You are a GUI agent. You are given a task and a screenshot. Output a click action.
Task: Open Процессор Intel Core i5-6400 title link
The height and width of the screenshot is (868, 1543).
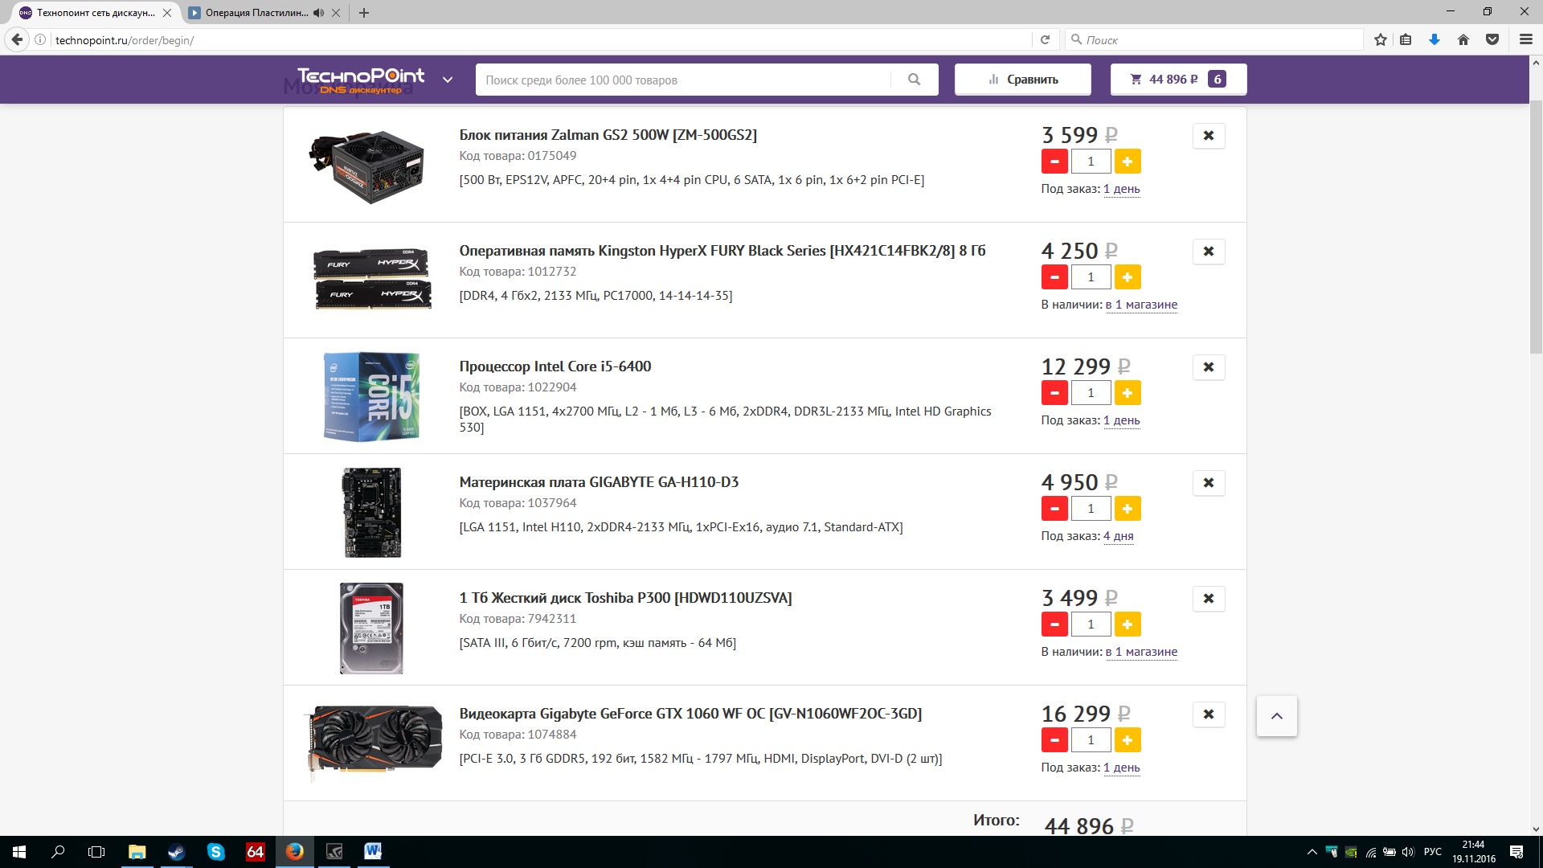(x=555, y=366)
